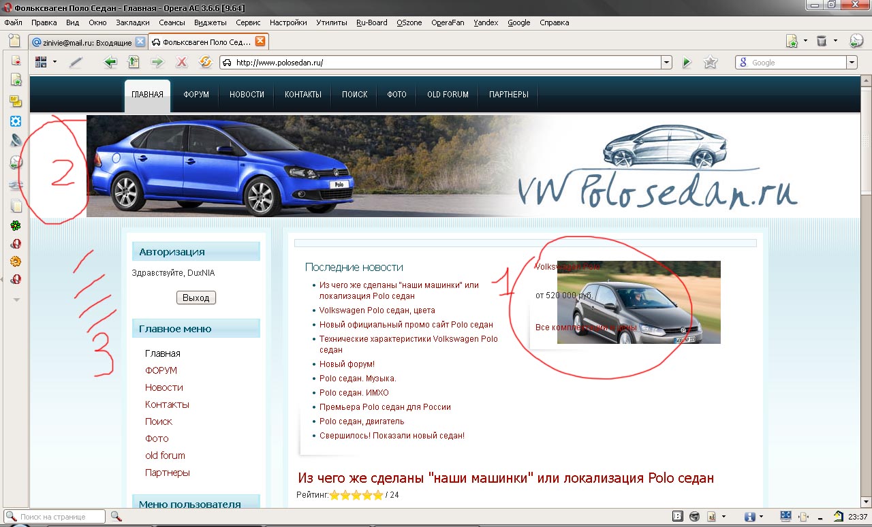Expand the address bar URL history dropdown

(x=666, y=63)
